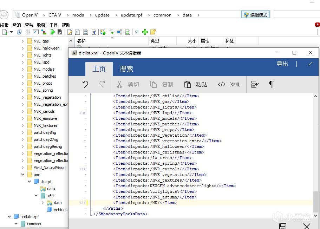
Task: Click the edit pencil document icon
Action: pos(70,32)
